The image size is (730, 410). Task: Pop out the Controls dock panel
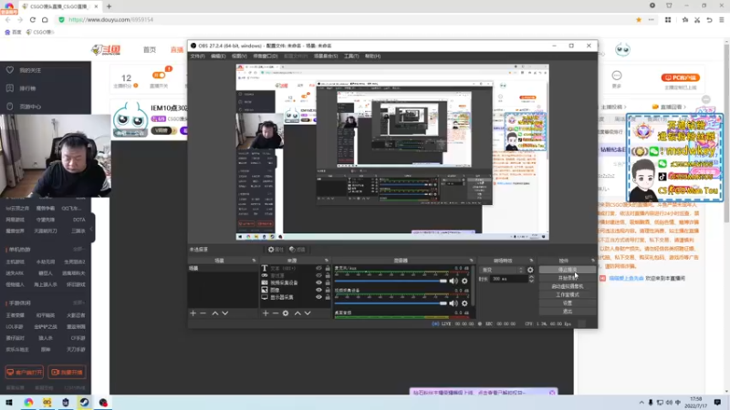[x=592, y=261]
